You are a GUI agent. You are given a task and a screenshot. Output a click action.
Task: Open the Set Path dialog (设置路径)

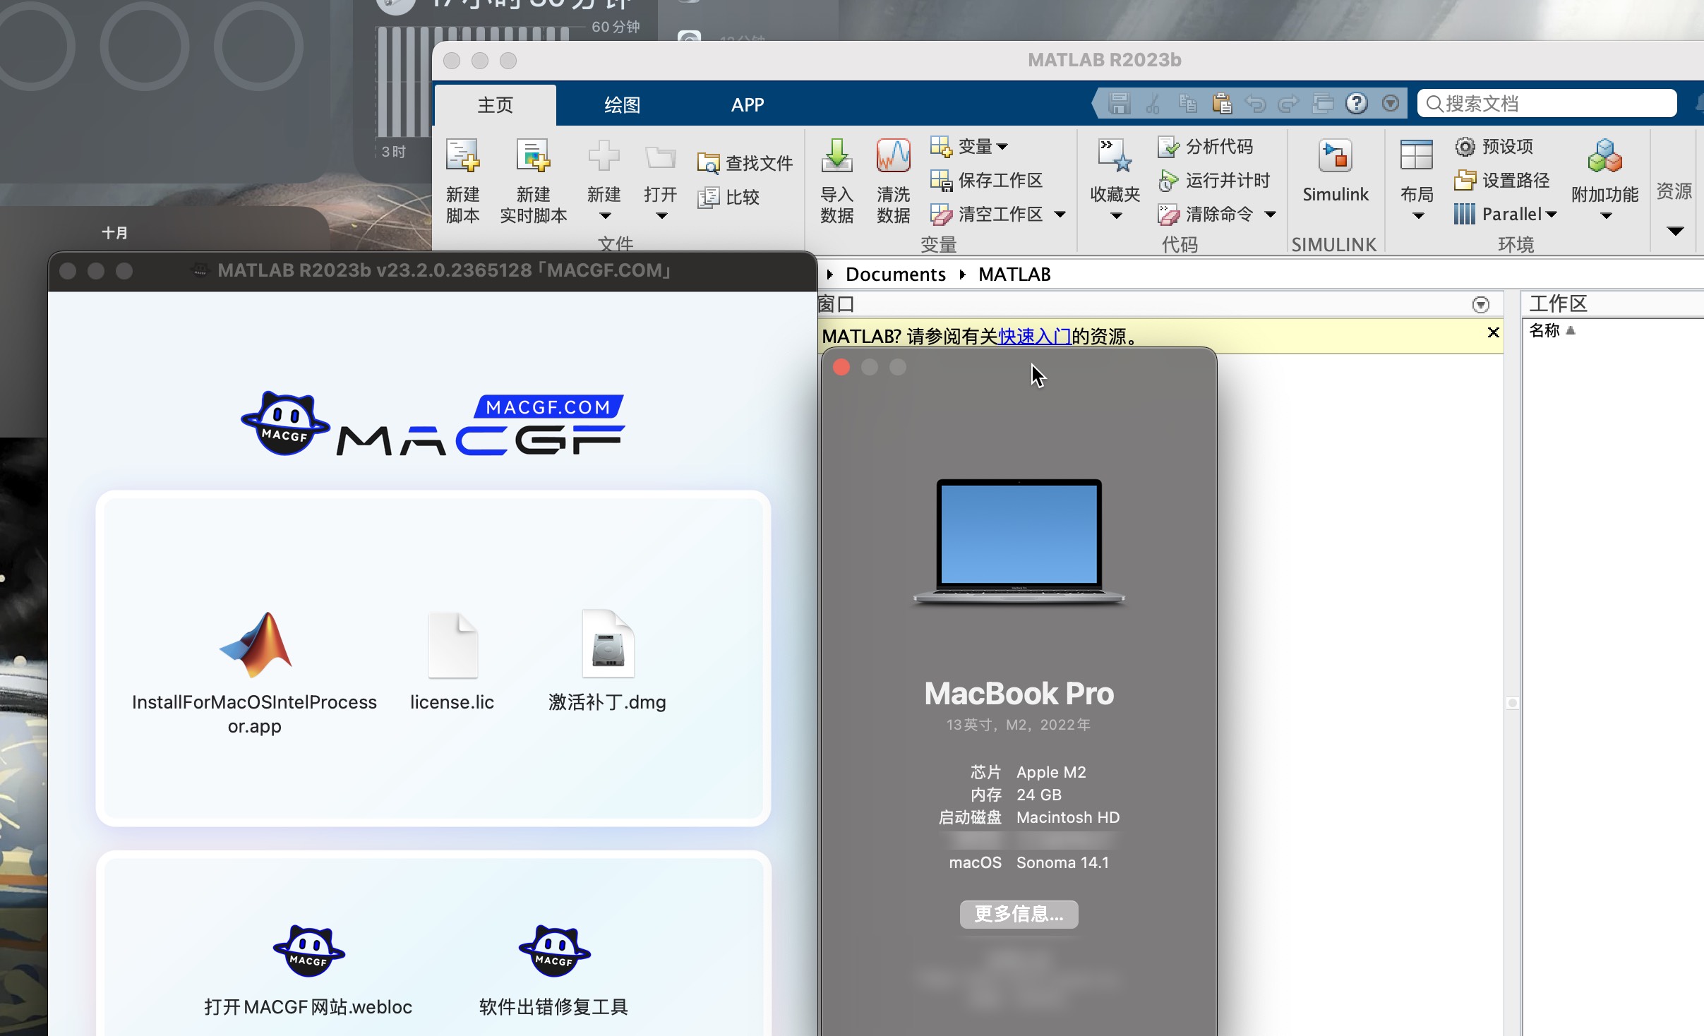coord(1496,180)
